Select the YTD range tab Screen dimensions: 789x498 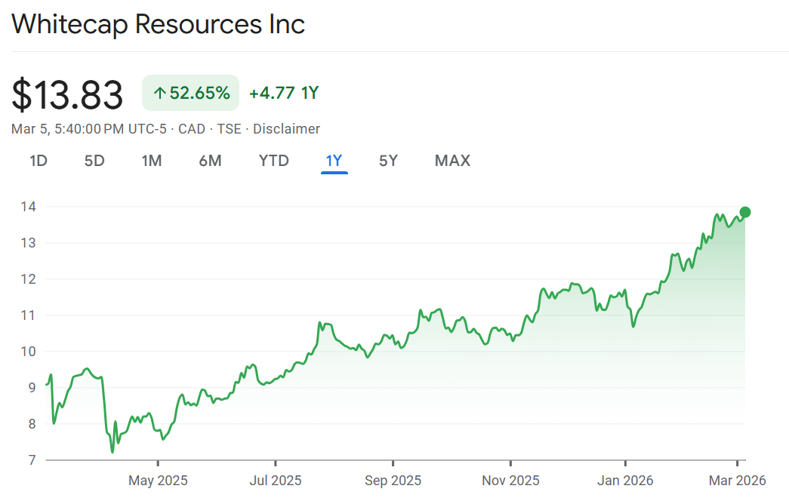tap(273, 161)
